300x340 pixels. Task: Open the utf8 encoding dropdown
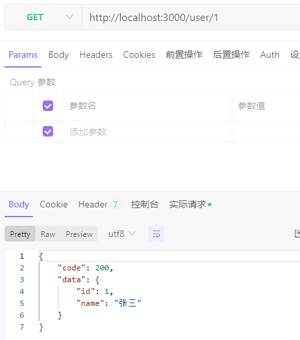coord(122,234)
